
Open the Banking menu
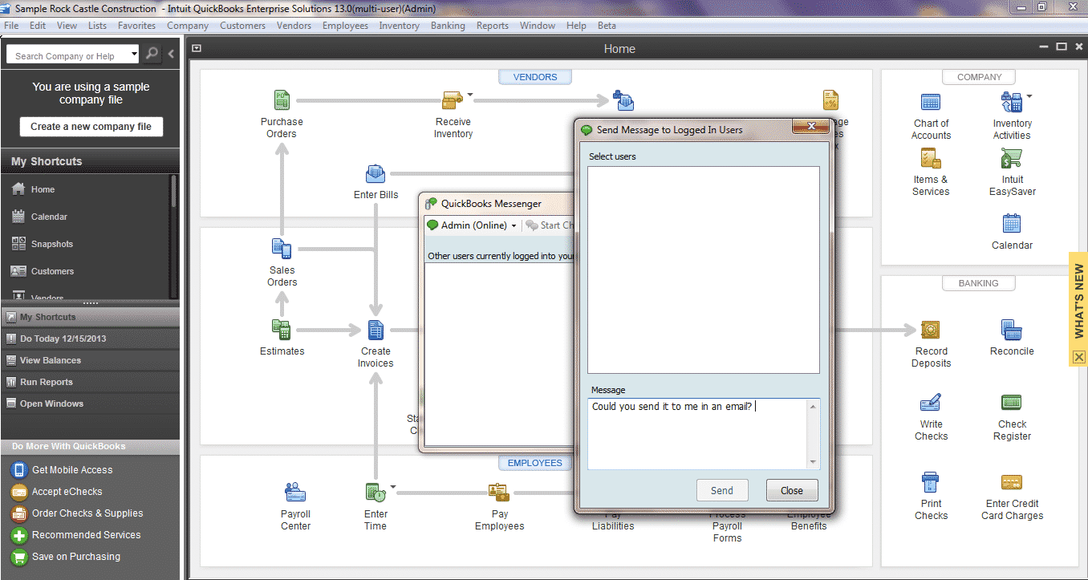point(448,26)
